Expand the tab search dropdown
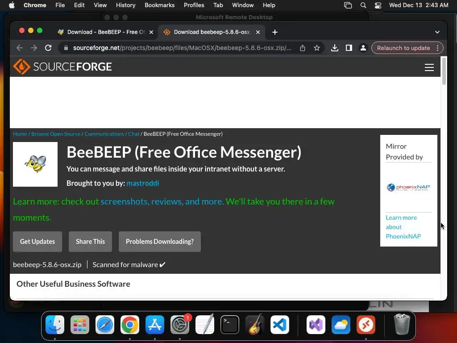Screen dimensions: 457x343 (x=437, y=32)
